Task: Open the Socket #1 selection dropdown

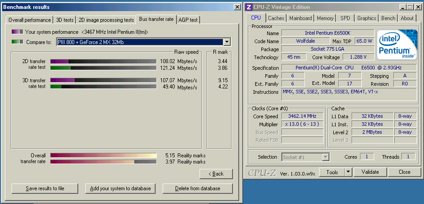Action: [x=326, y=157]
